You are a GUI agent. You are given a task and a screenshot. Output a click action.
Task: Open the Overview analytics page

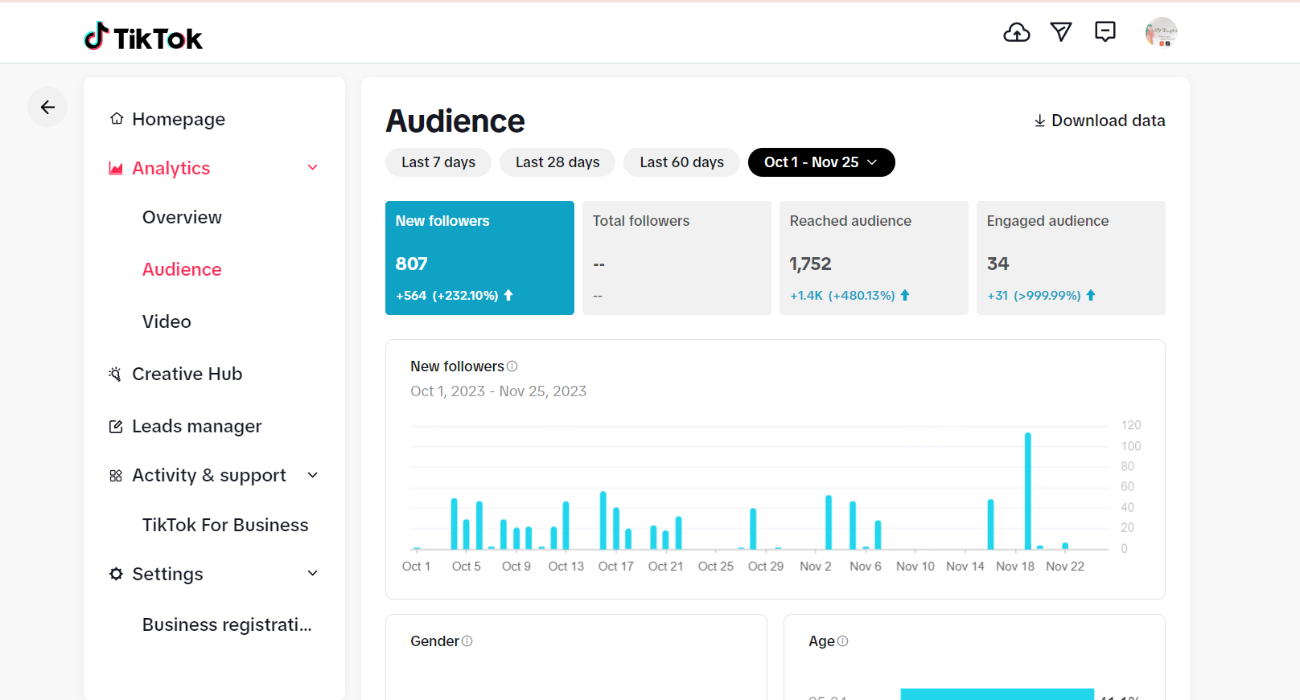pyautogui.click(x=182, y=218)
